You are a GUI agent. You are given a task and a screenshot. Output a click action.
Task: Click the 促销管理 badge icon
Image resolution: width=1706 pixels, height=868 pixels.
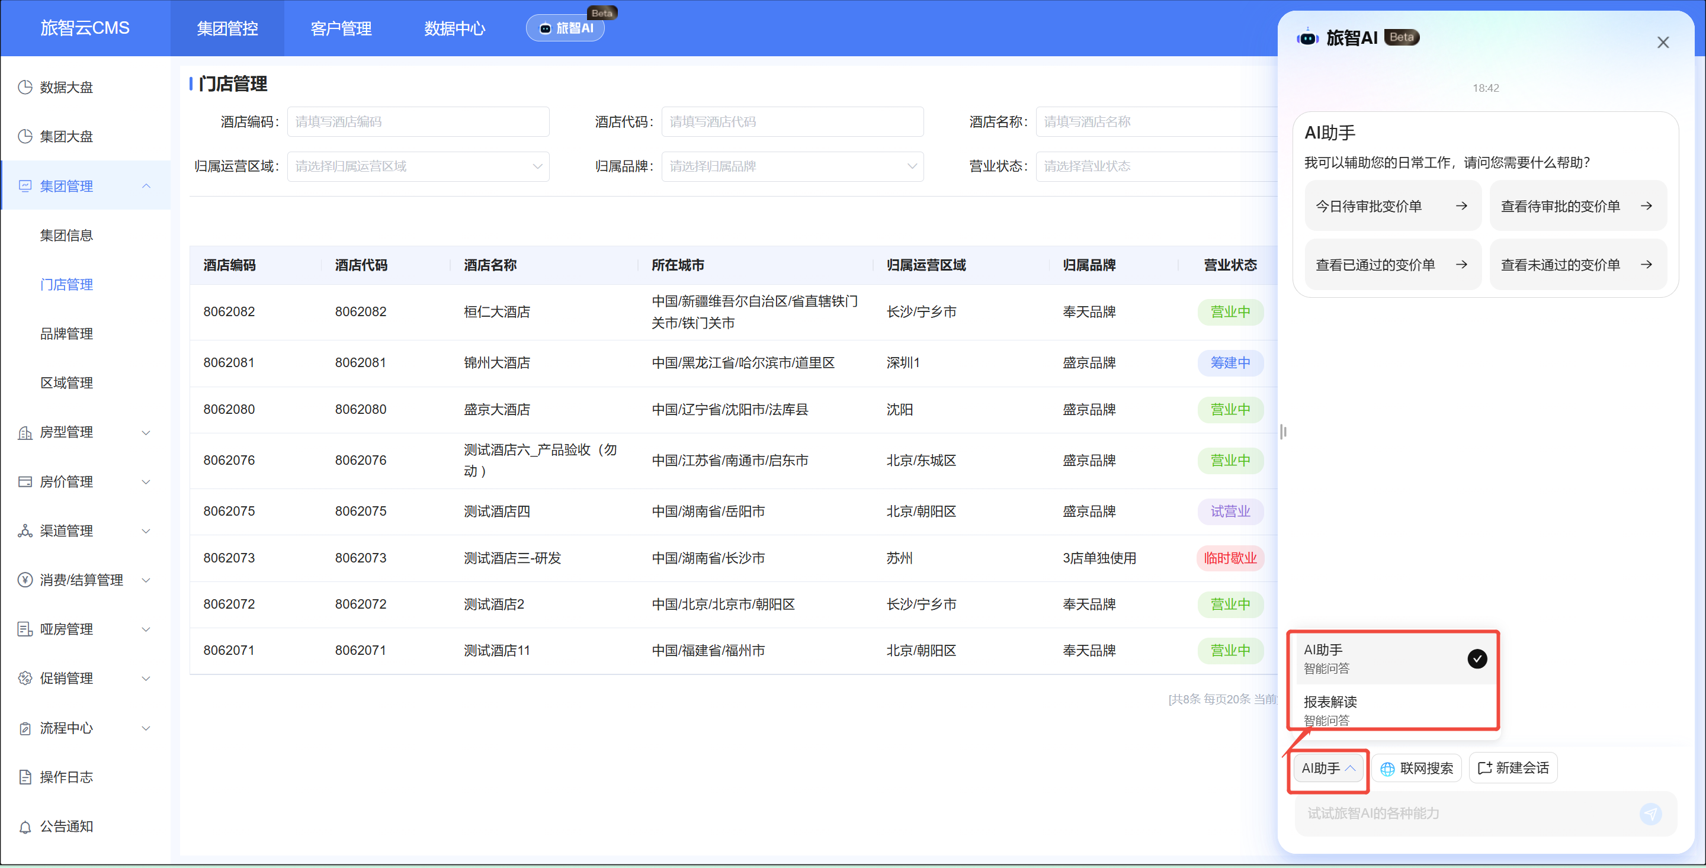coord(24,678)
